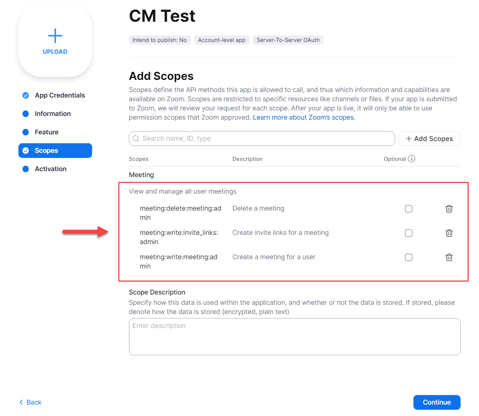Open the Information section
479x416 pixels.
tap(53, 114)
